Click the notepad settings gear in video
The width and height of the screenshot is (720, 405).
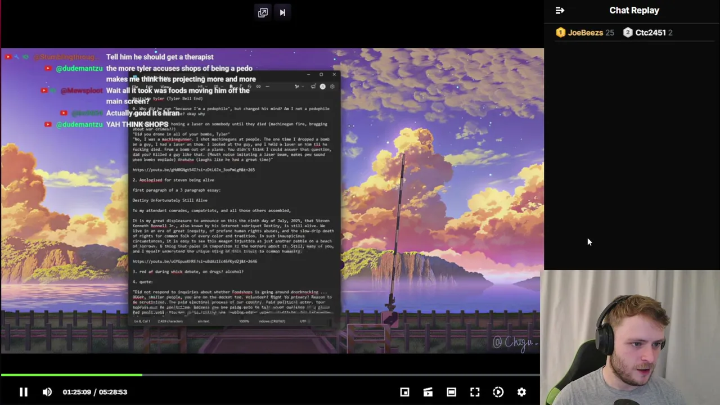point(332,87)
